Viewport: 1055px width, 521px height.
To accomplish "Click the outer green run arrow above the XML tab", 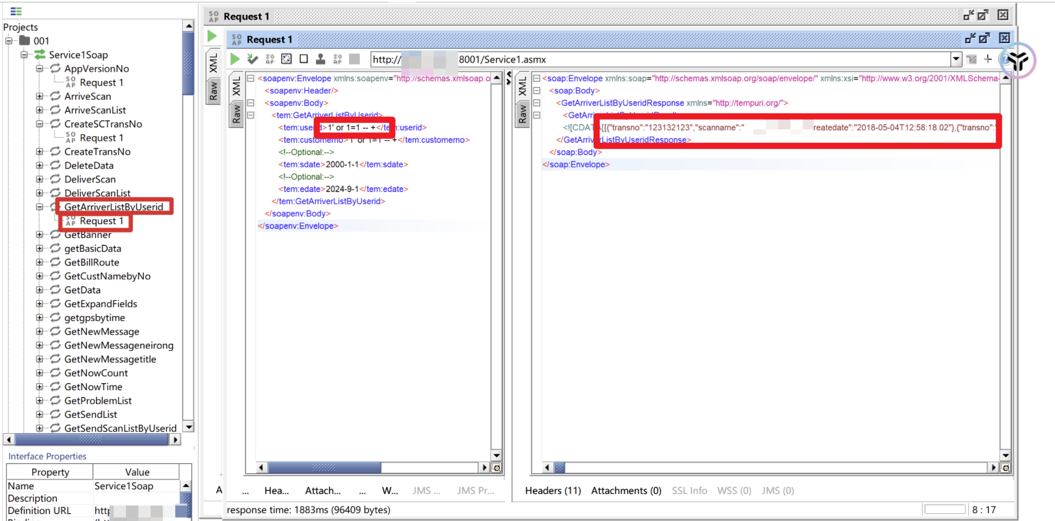I will [x=212, y=36].
